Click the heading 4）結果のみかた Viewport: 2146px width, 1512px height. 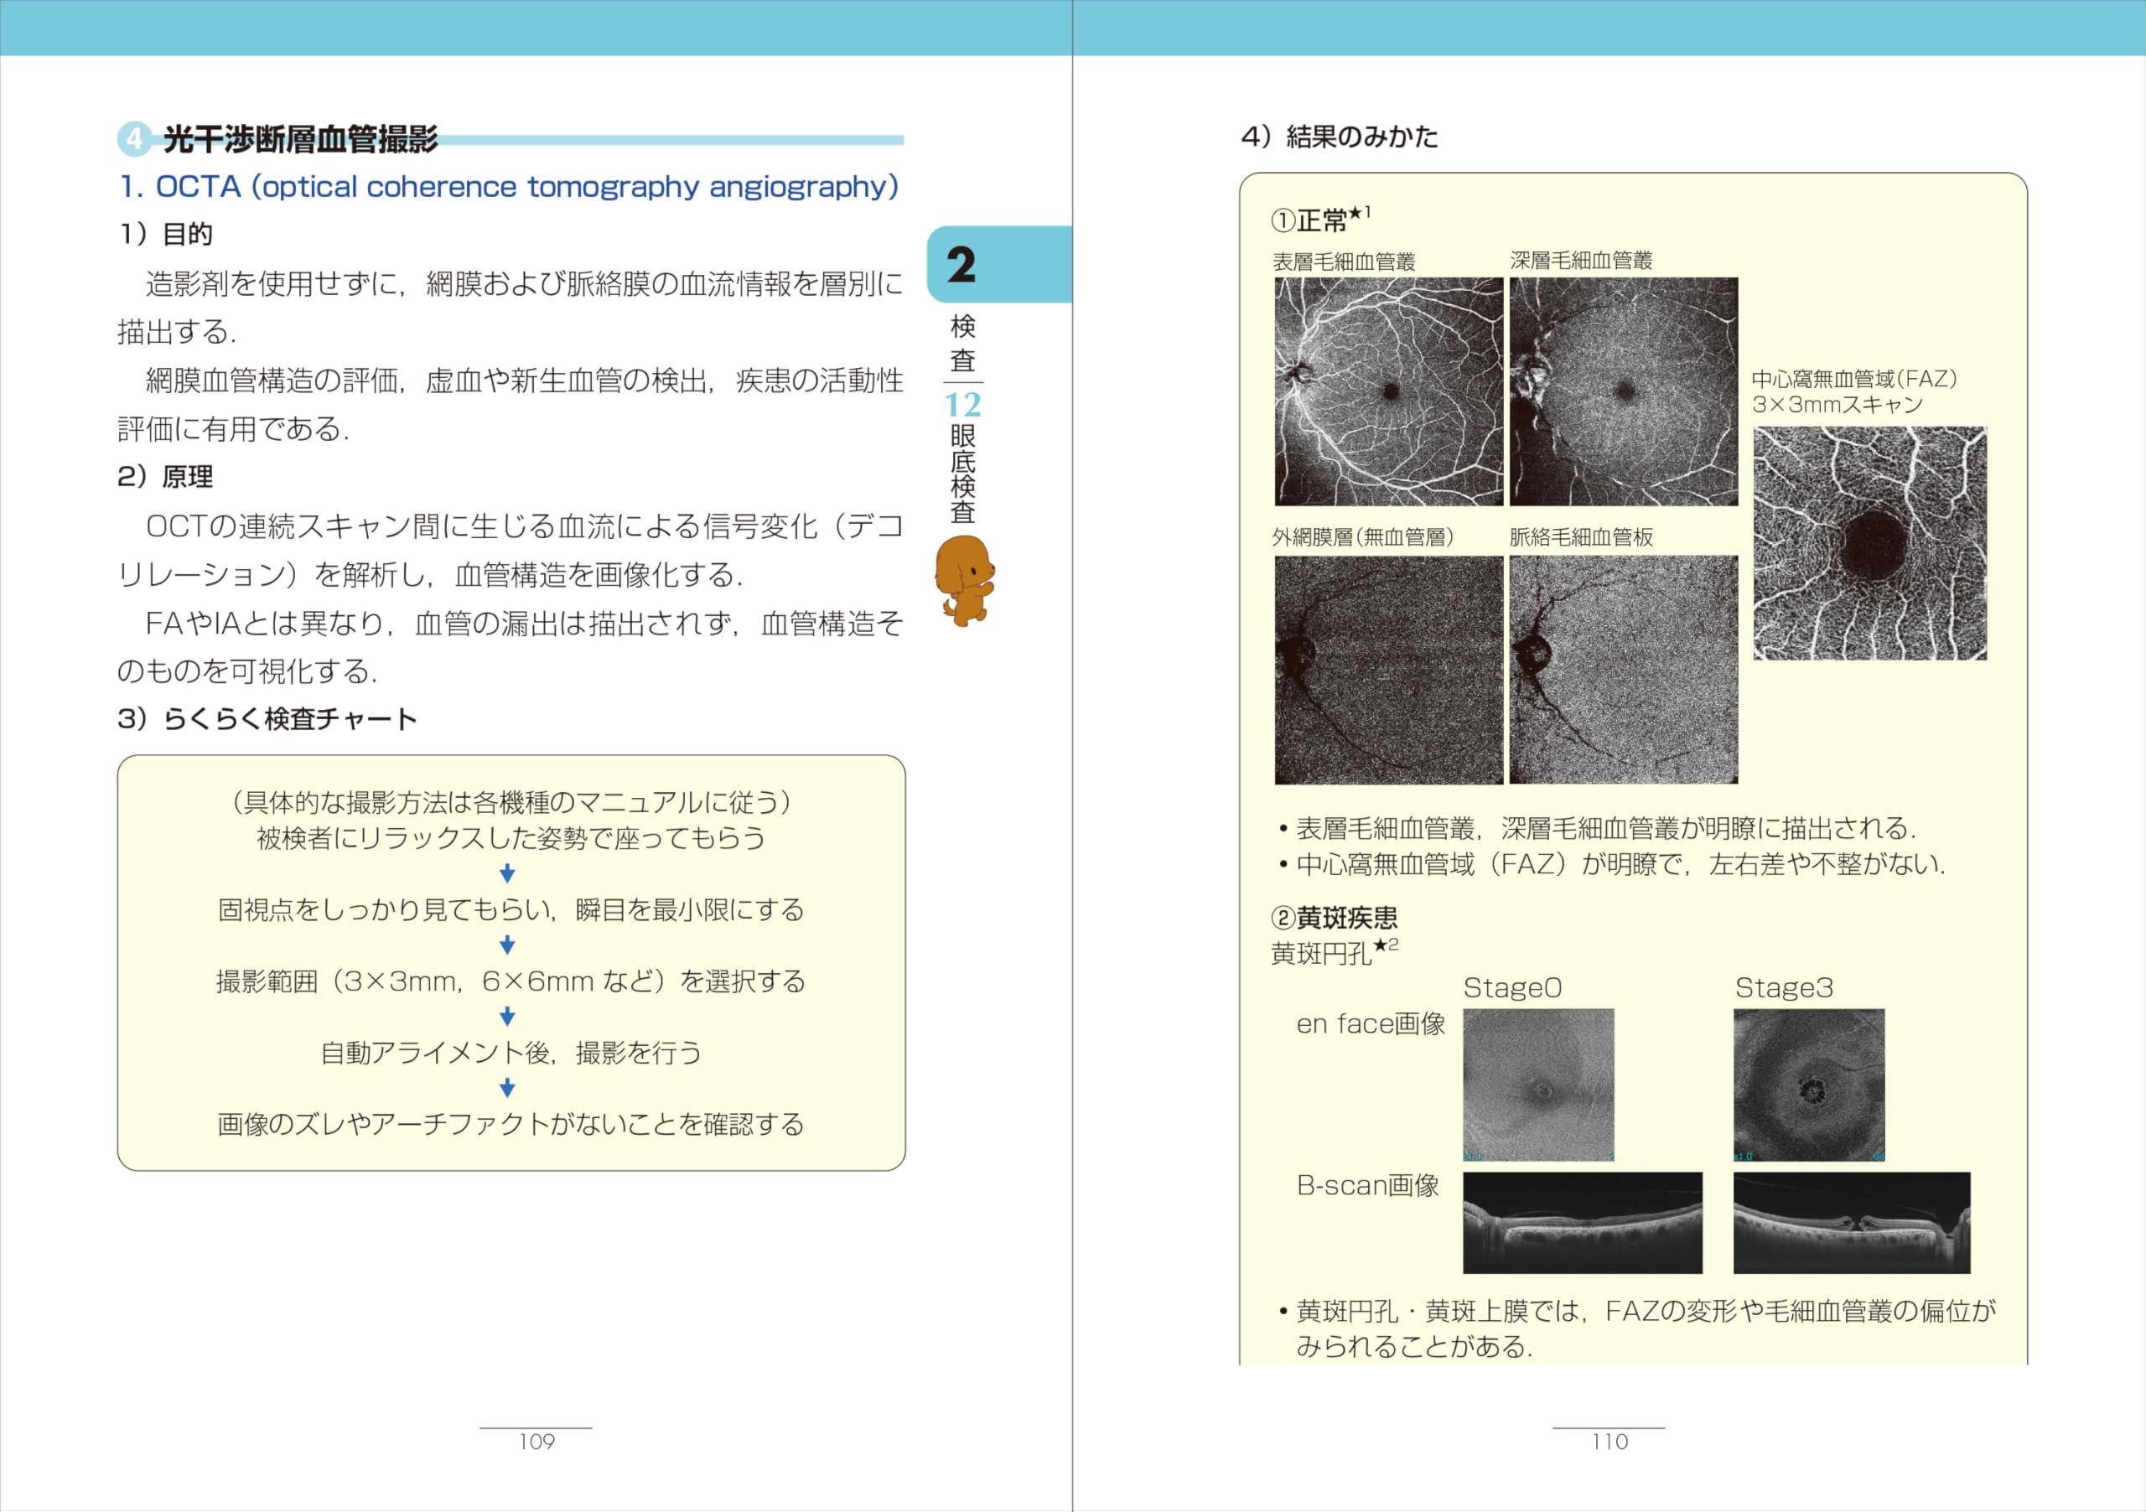point(1340,137)
